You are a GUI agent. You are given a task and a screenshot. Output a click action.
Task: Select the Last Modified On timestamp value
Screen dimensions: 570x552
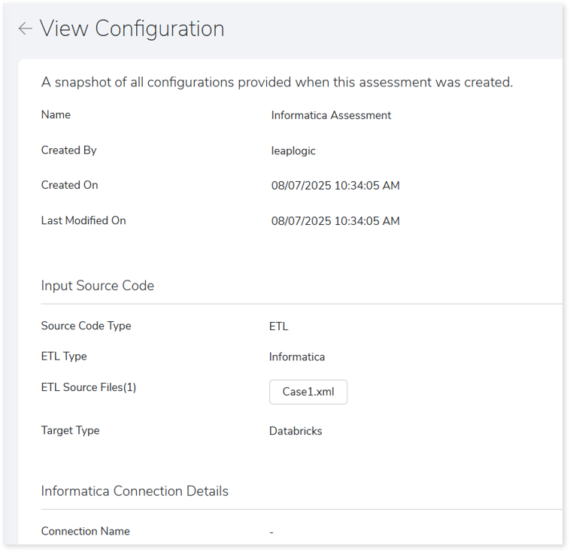335,221
